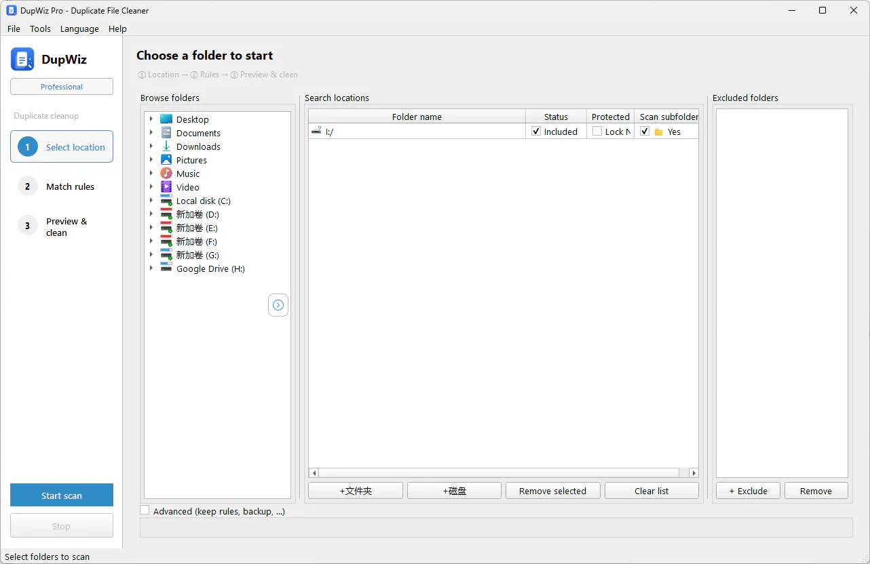Screen dimensions: 870x564
Task: Click the 新加卷 (G:) drive icon
Action: [166, 255]
